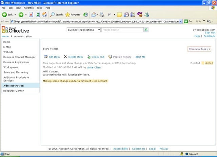Click the Edit Item pencil icon

point(45,57)
